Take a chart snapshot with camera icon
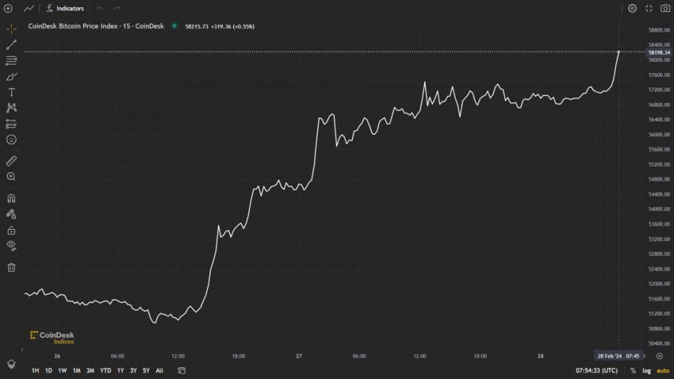The image size is (674, 379). coord(665,9)
